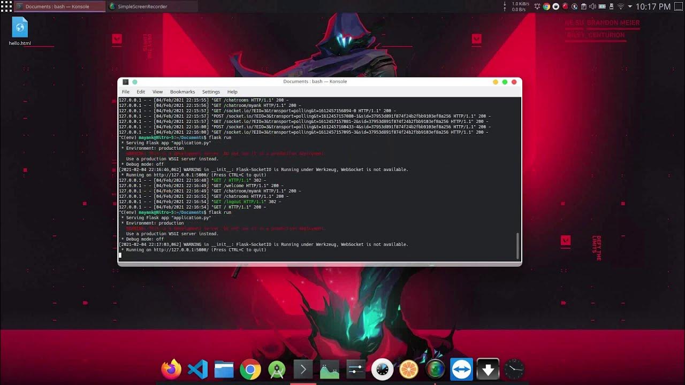Launch Firefox from the dock
This screenshot has height=385, width=685.
(x=171, y=369)
